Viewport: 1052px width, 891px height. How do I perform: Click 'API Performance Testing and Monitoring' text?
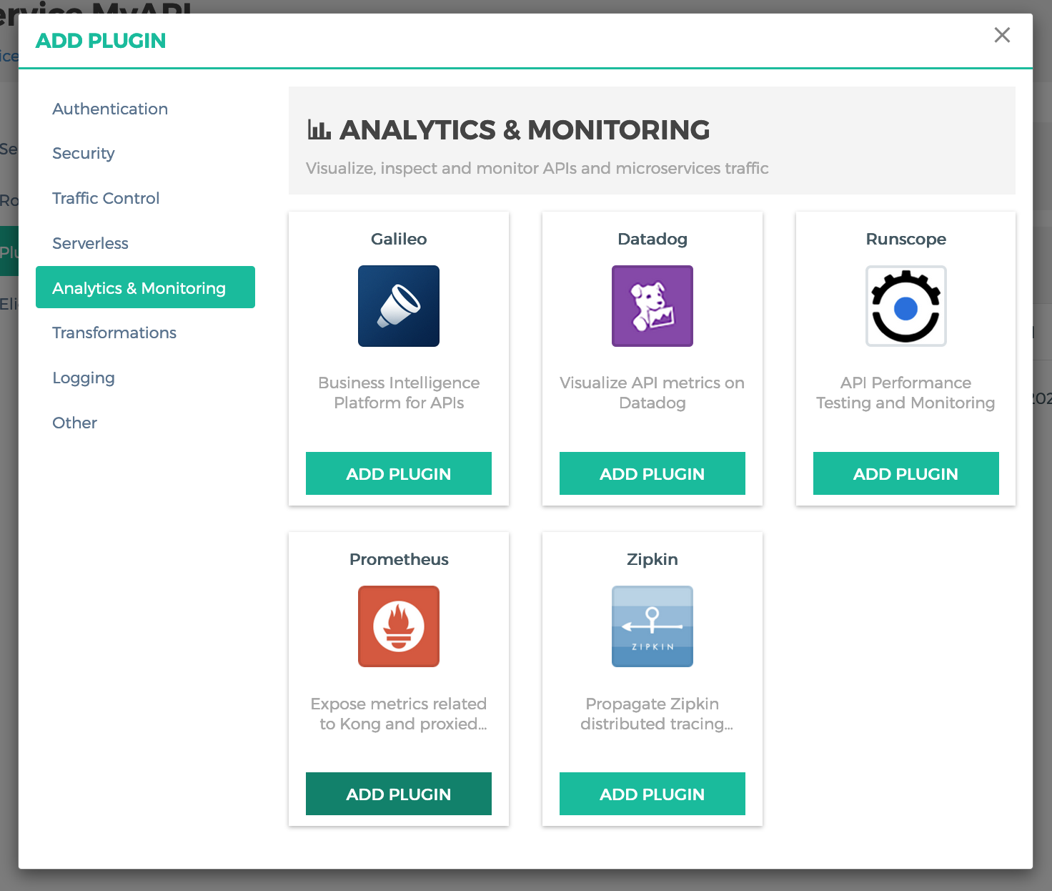[x=906, y=393]
